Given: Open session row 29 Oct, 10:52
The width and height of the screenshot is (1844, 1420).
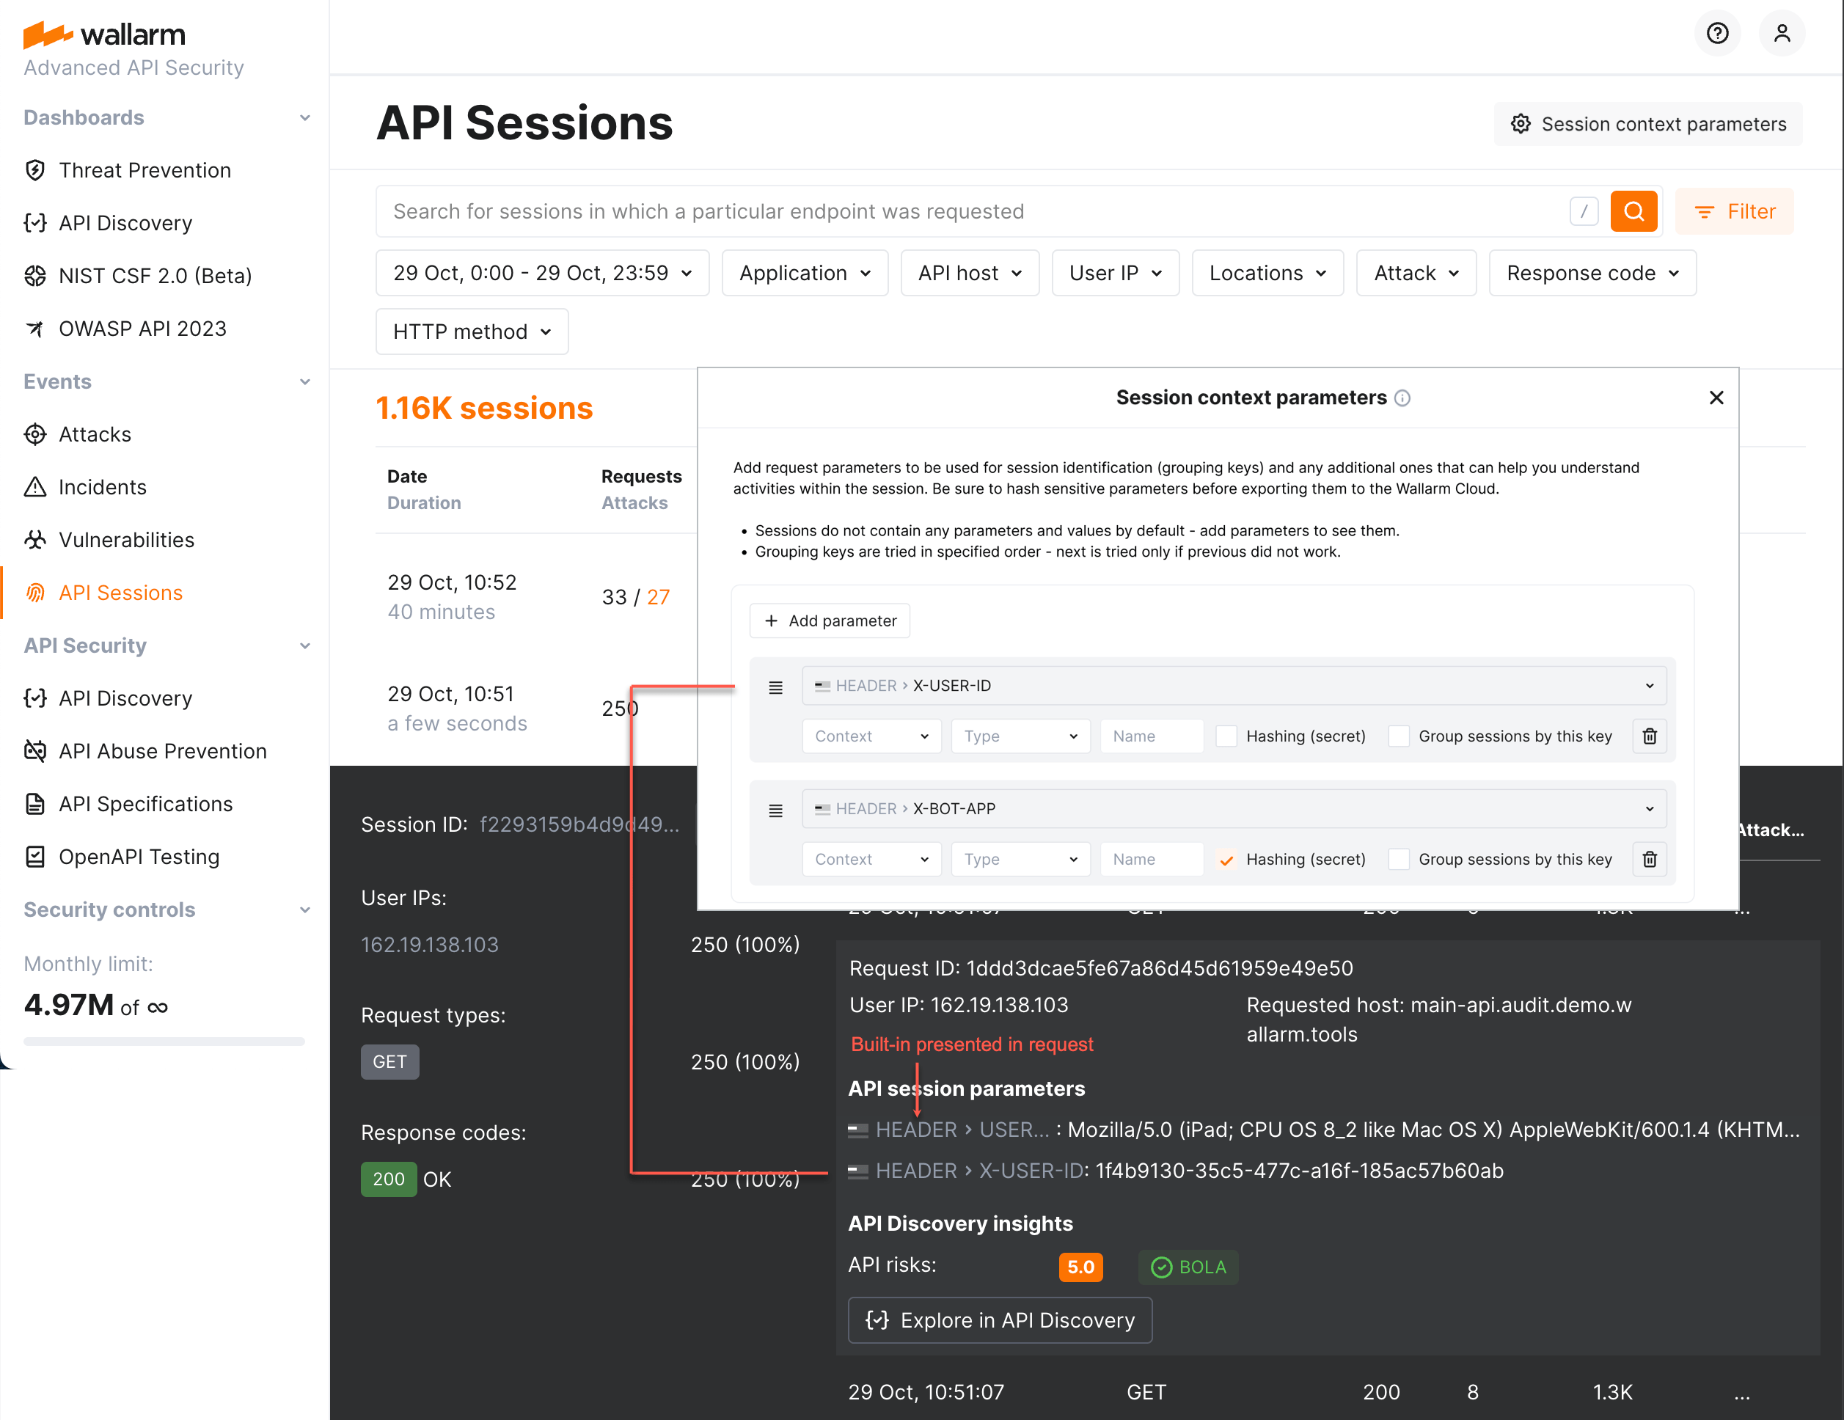Looking at the screenshot, I should click(x=535, y=597).
